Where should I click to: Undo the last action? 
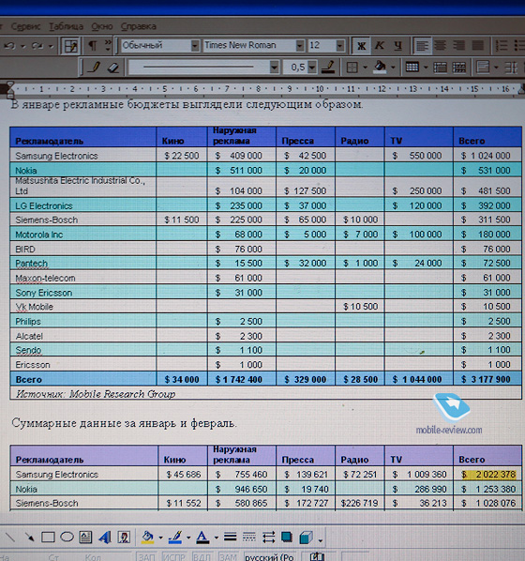[x=9, y=46]
